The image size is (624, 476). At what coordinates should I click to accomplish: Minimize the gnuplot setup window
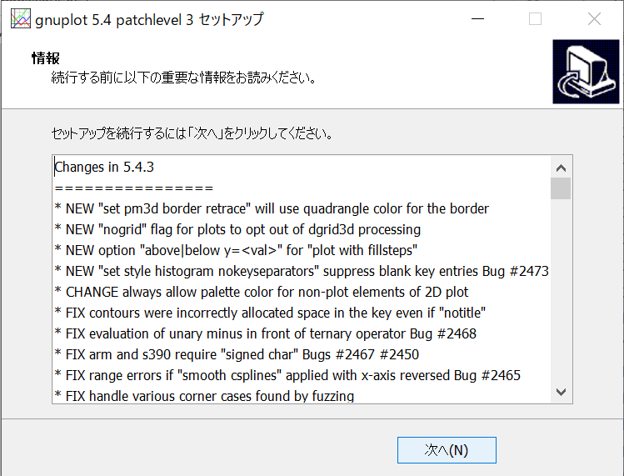[x=477, y=18]
